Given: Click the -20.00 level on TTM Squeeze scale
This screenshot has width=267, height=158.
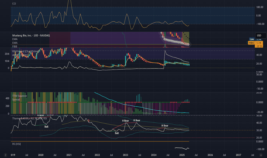Looking at the screenshot, I should (260, 112).
